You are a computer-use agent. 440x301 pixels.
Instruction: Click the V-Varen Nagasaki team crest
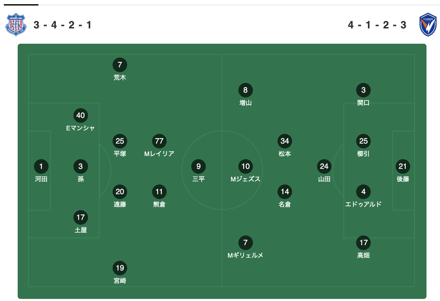pos(428,25)
